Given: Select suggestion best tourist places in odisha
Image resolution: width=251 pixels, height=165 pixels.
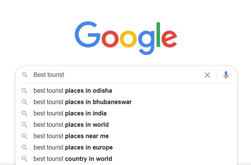Looking at the screenshot, I should pos(126,91).
